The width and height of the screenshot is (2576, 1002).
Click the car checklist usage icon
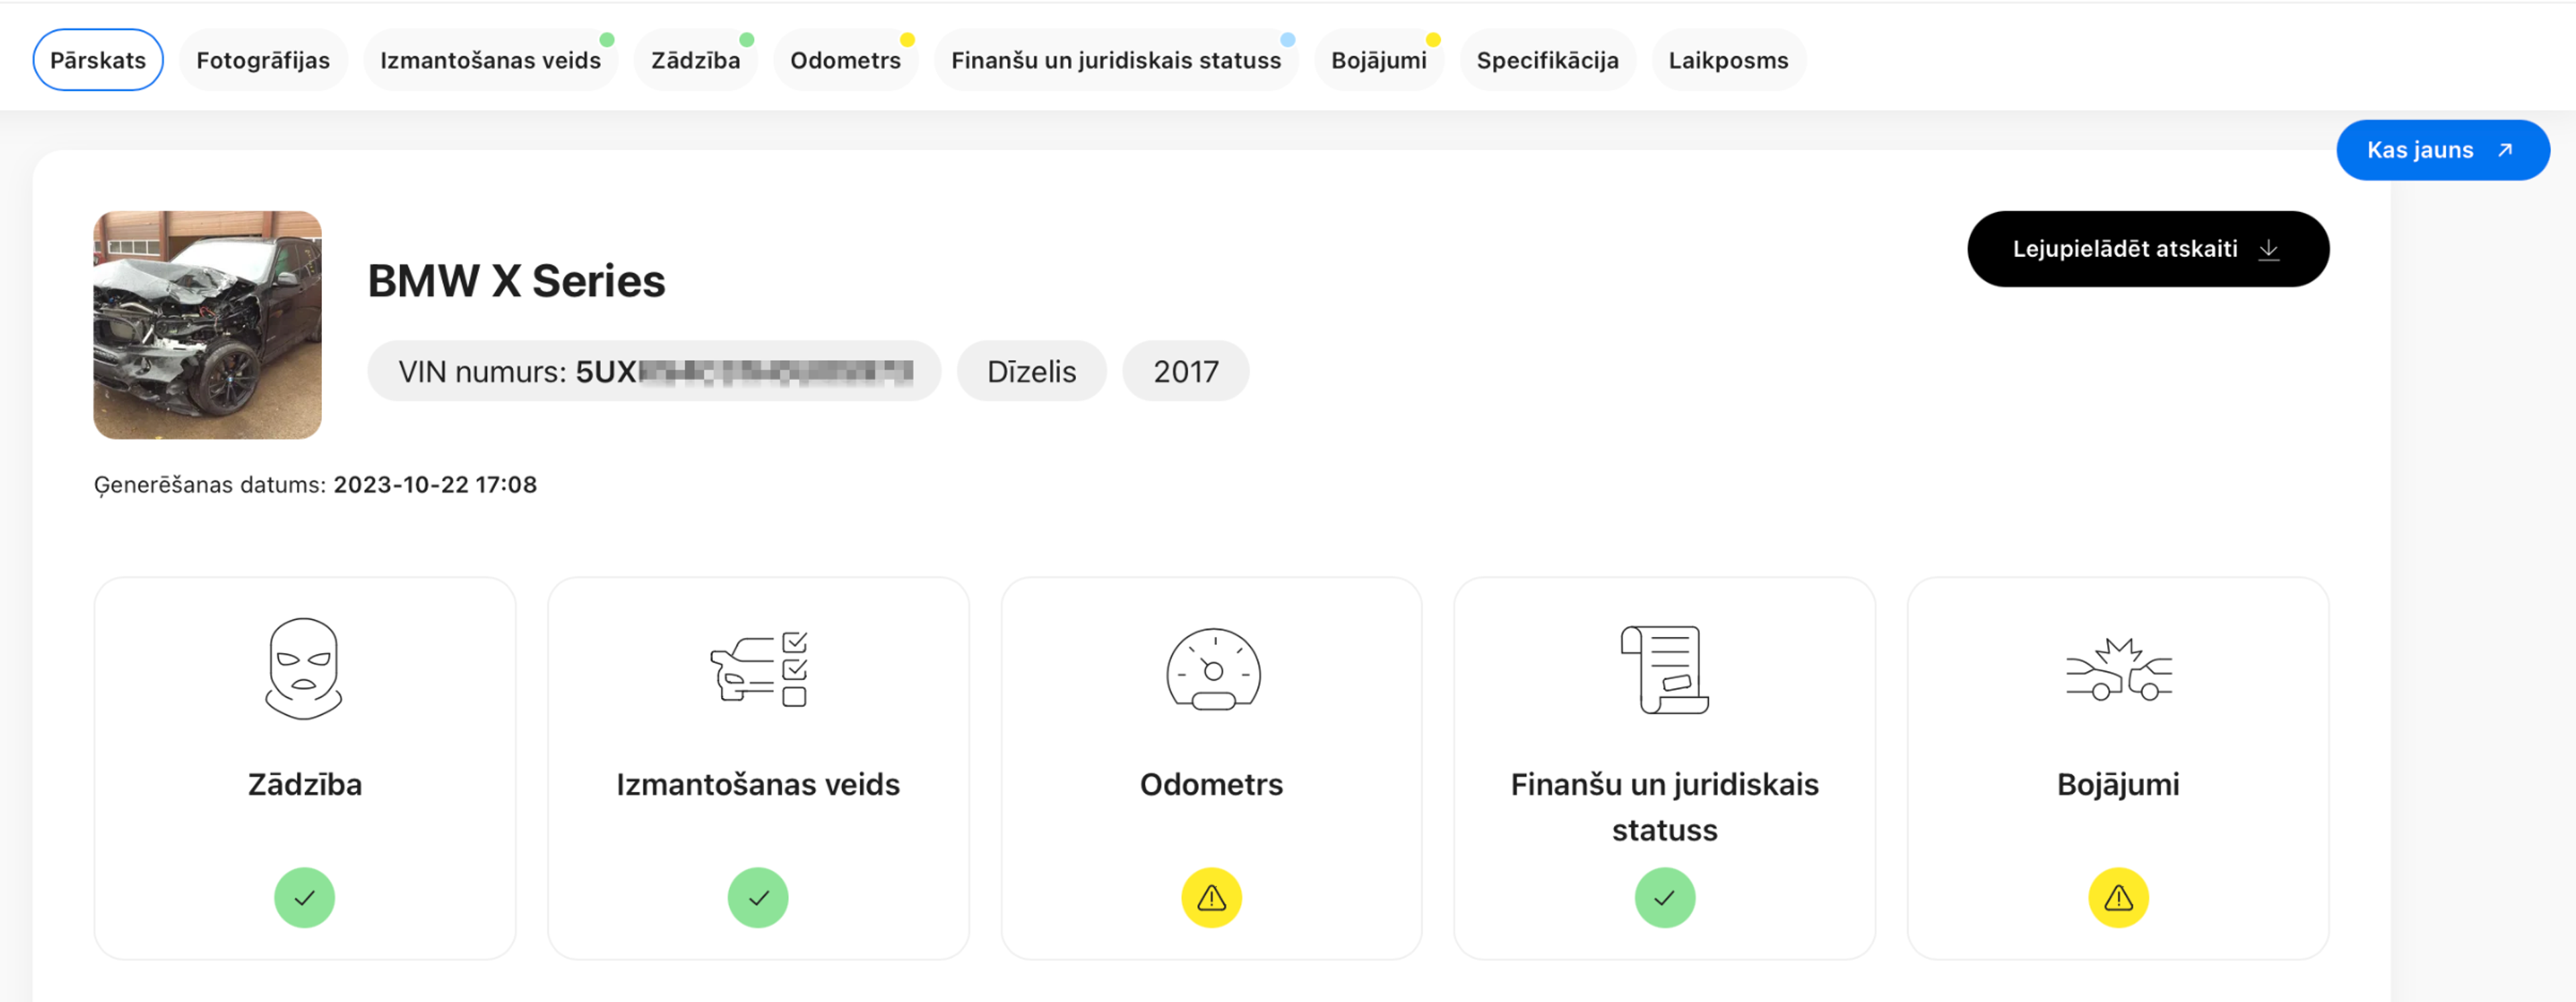click(758, 668)
